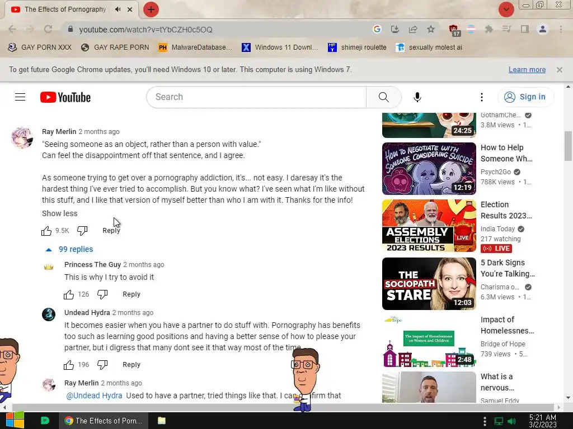573x429 pixels.
Task: Dislike Princess The Guy's reply
Action: pos(102,294)
